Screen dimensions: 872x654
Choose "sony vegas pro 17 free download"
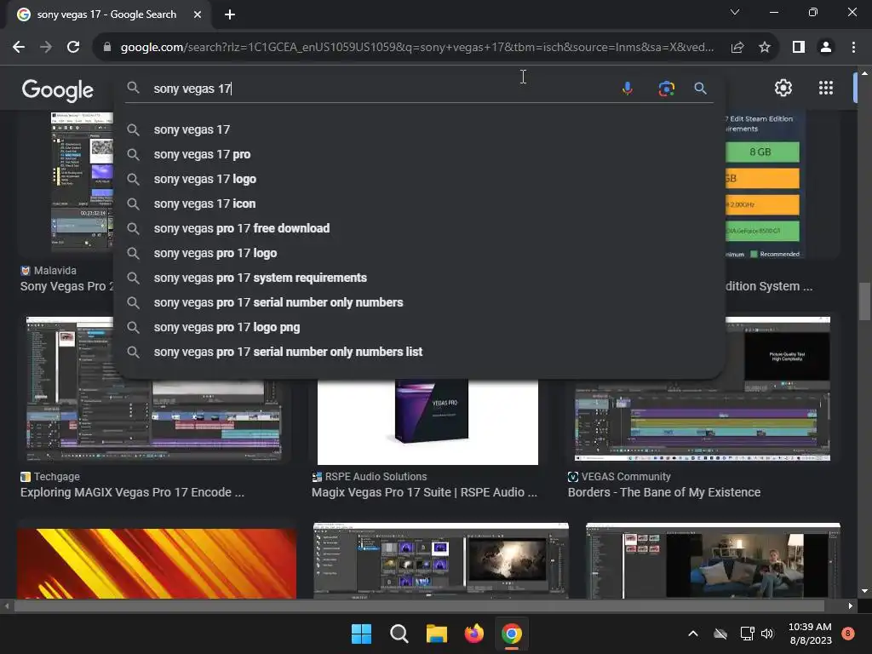pyautogui.click(x=420, y=228)
